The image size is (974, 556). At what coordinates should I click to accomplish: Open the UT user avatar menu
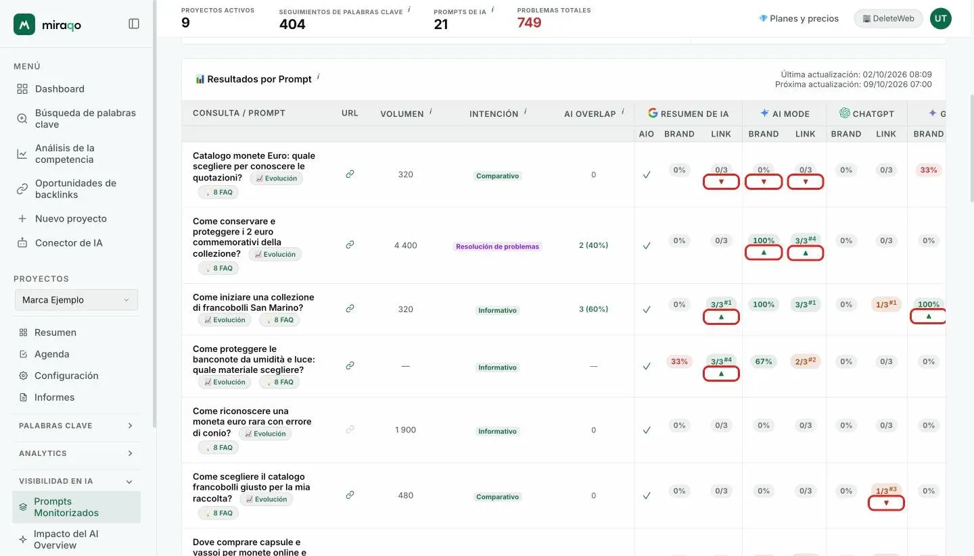(940, 19)
